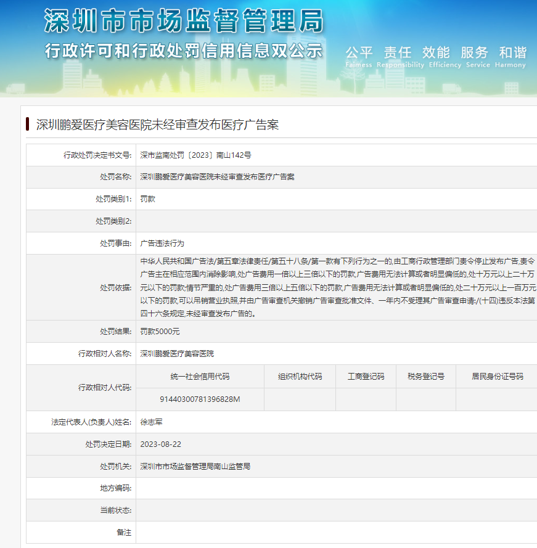Click the 和谐 Harmony slogan text
This screenshot has height=548, width=537.
(510, 57)
